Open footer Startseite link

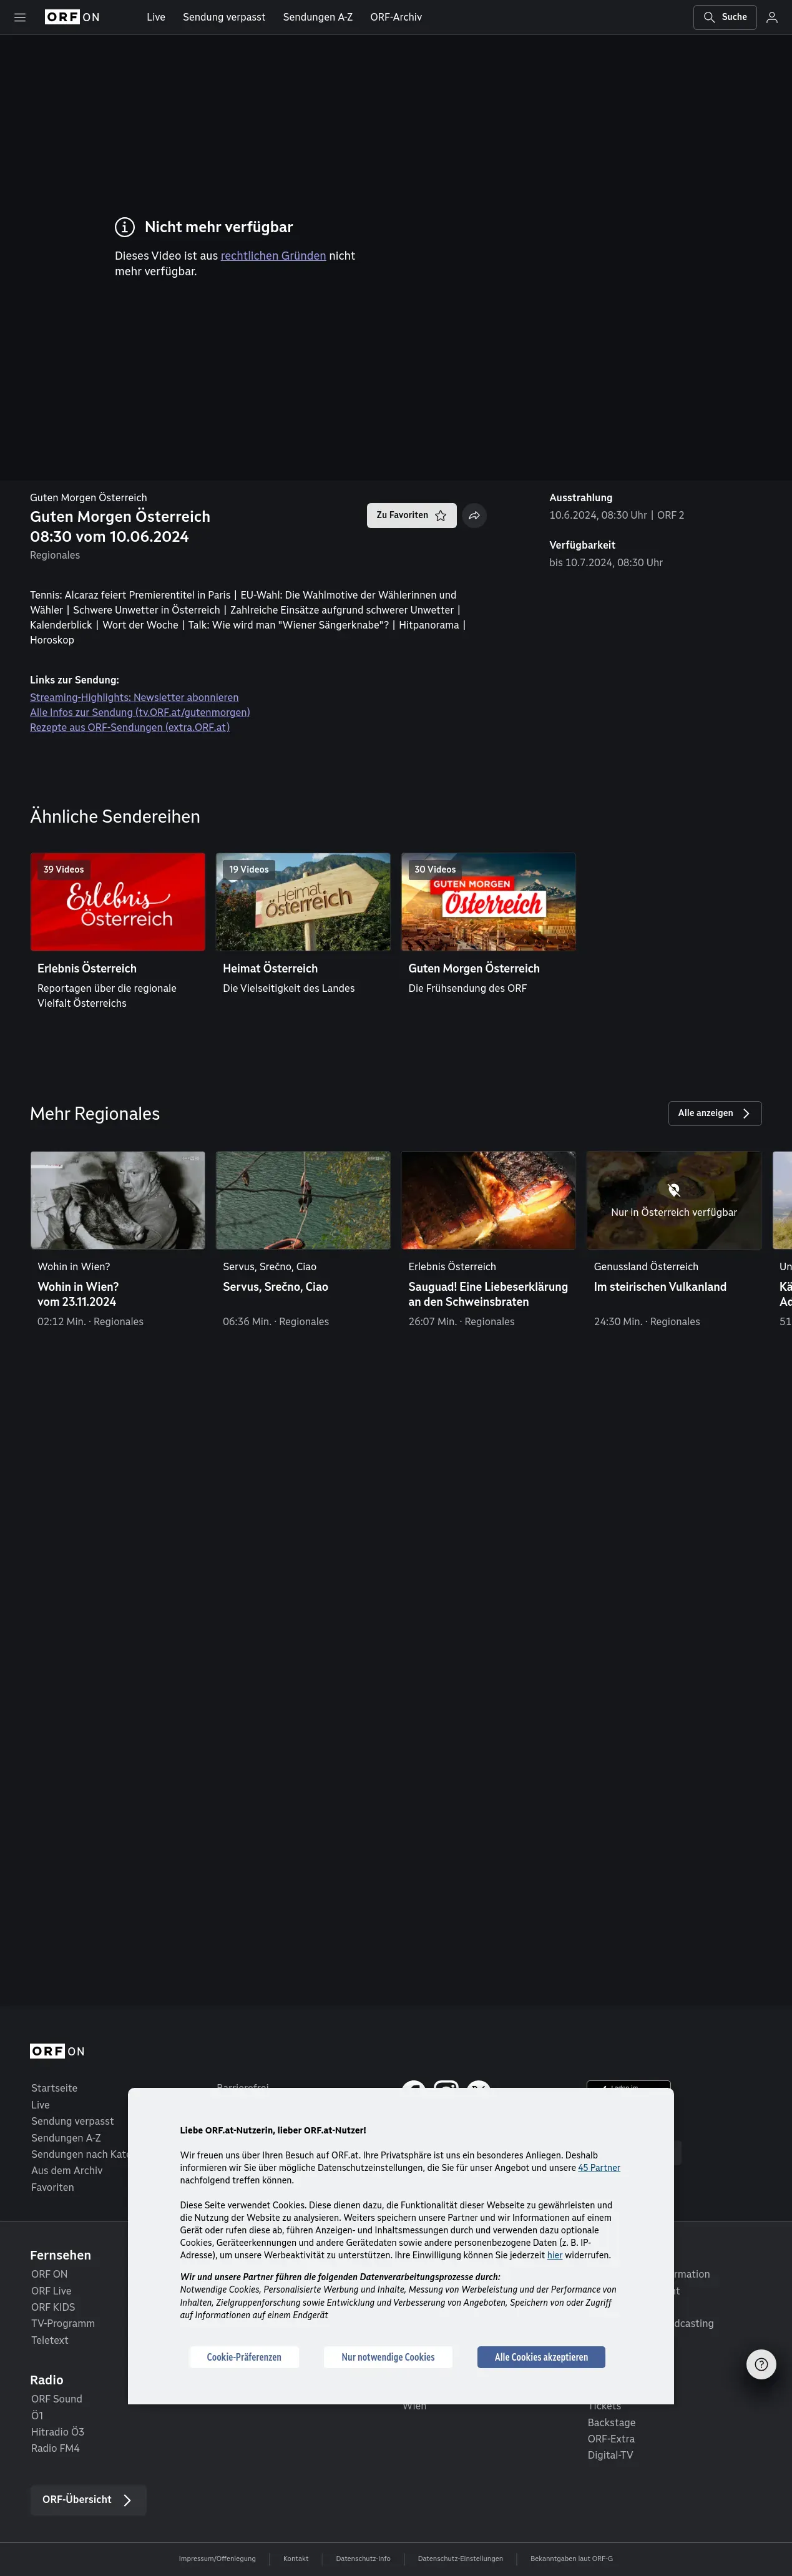click(x=54, y=2088)
